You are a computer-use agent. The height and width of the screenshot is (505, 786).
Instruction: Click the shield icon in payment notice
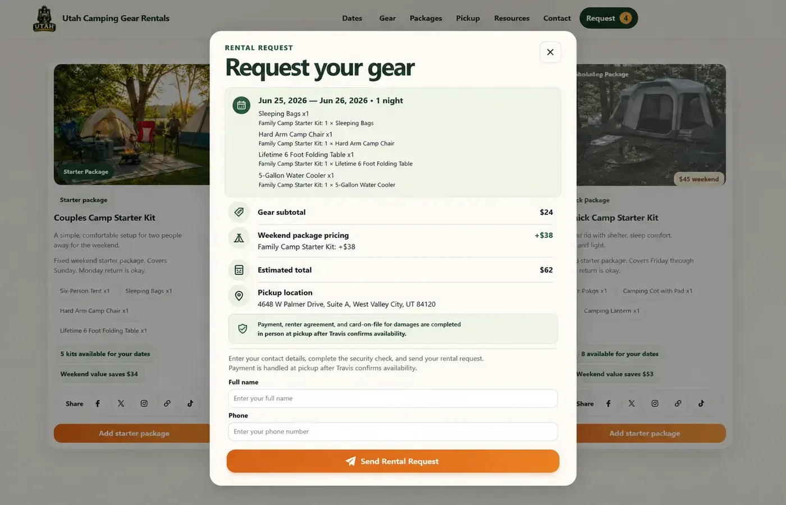pos(243,329)
